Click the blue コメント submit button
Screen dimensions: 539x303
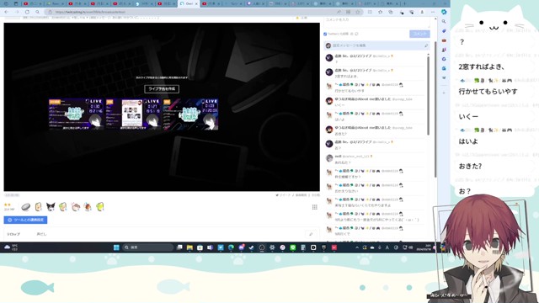coord(419,34)
